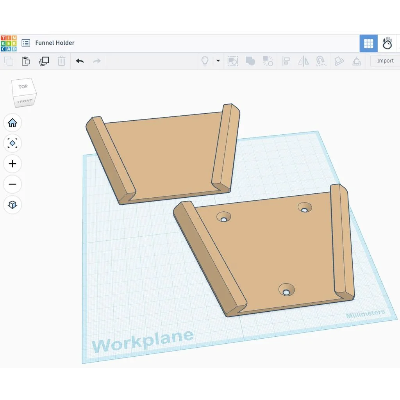Duplicate and repeat the selection
This screenshot has width=400, height=400.
44,61
